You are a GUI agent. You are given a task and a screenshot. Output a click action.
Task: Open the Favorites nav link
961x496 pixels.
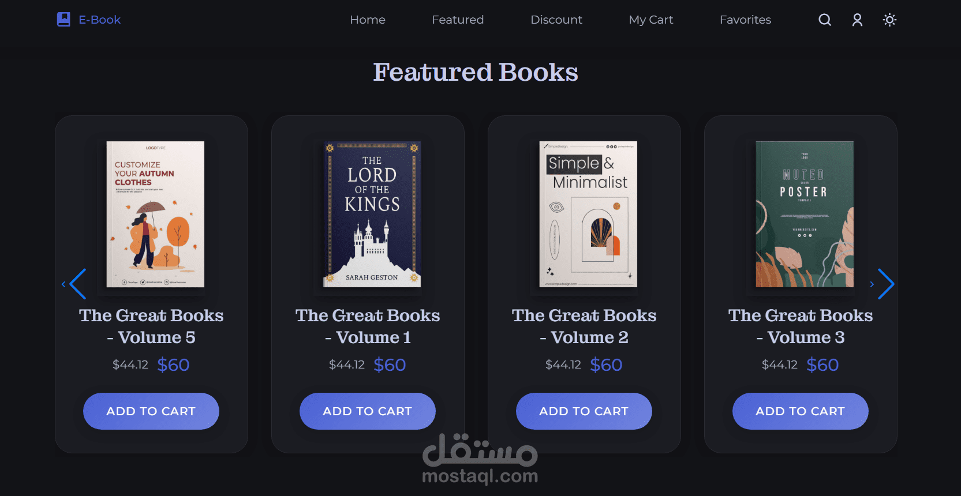(745, 20)
